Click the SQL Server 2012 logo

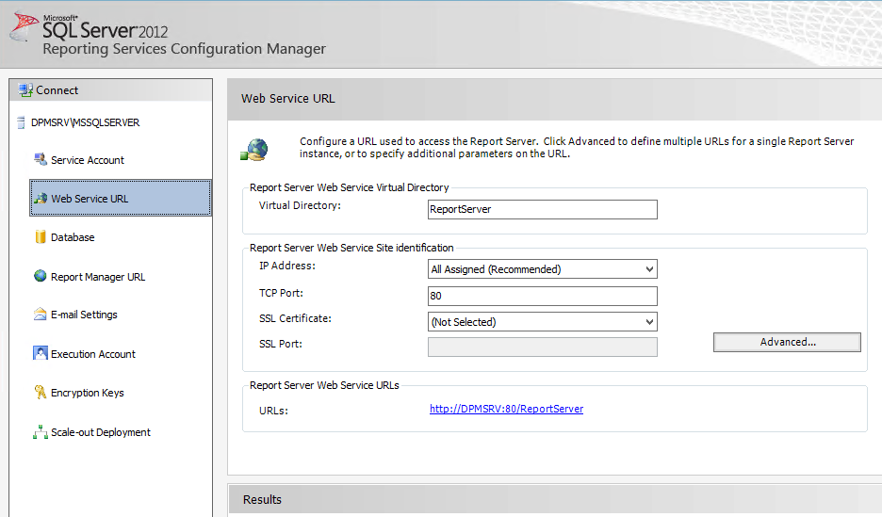pyautogui.click(x=89, y=26)
